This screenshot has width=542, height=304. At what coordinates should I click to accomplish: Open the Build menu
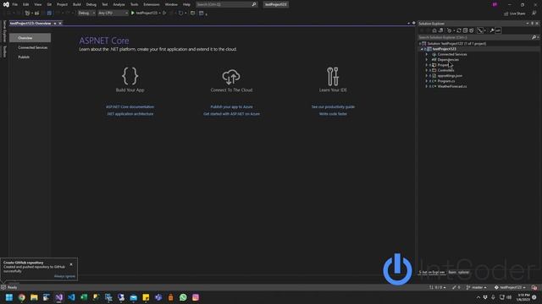[77, 4]
